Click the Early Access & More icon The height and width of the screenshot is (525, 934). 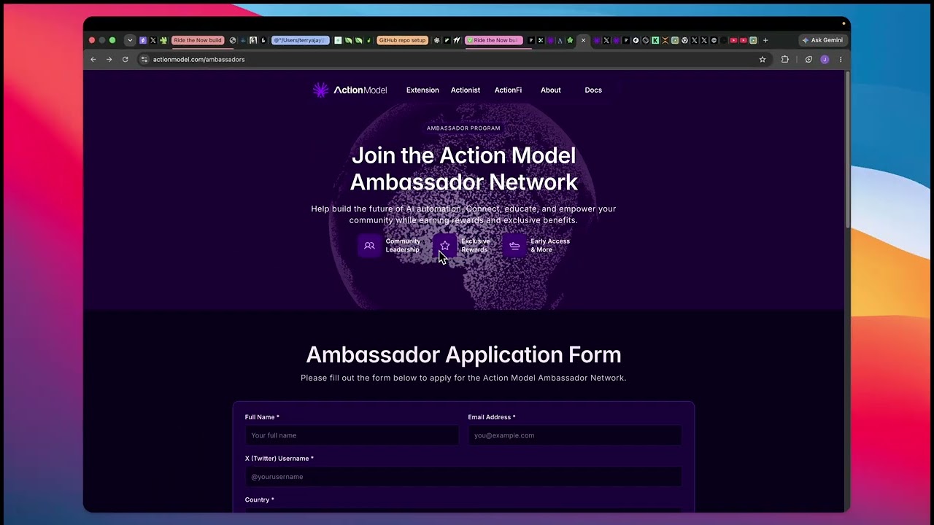(x=514, y=246)
